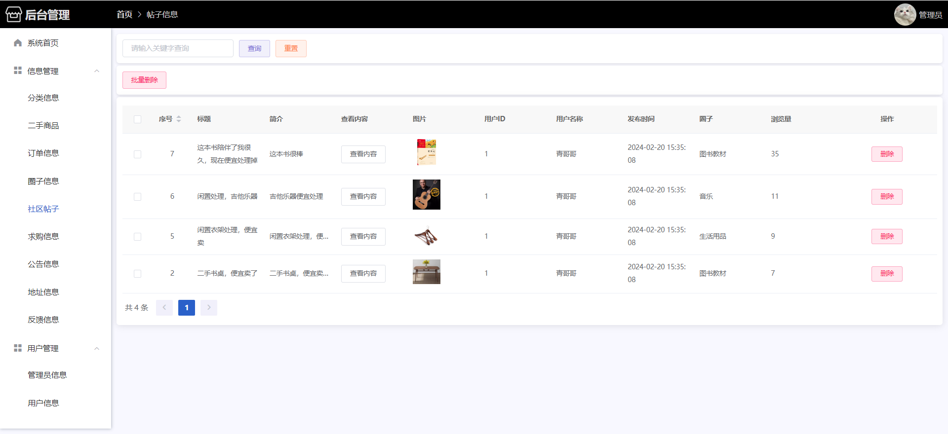View content of the book post row 7
Screen dimensions: 948x434
coord(363,154)
